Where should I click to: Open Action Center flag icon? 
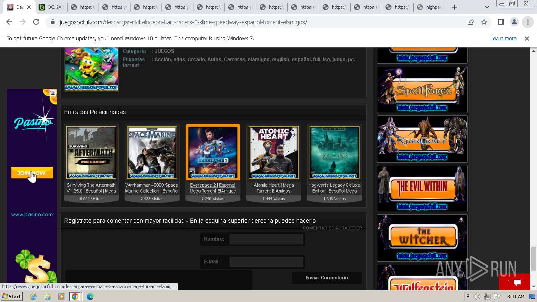[x=497, y=297]
